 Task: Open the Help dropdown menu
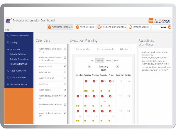tap(8, 30)
